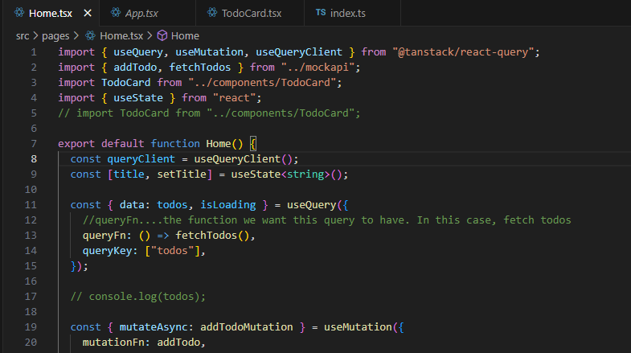Click the console.log(todos) comment
The image size is (631, 353).
tap(138, 297)
